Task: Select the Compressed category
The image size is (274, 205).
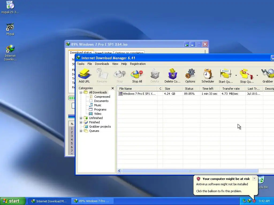Action: (102, 97)
